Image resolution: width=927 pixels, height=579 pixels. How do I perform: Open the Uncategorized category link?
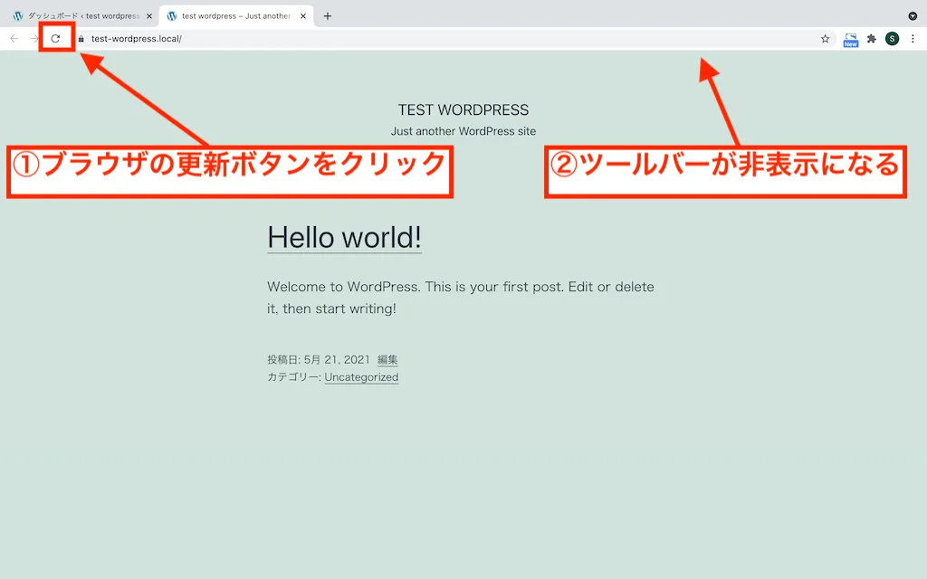pyautogui.click(x=361, y=377)
